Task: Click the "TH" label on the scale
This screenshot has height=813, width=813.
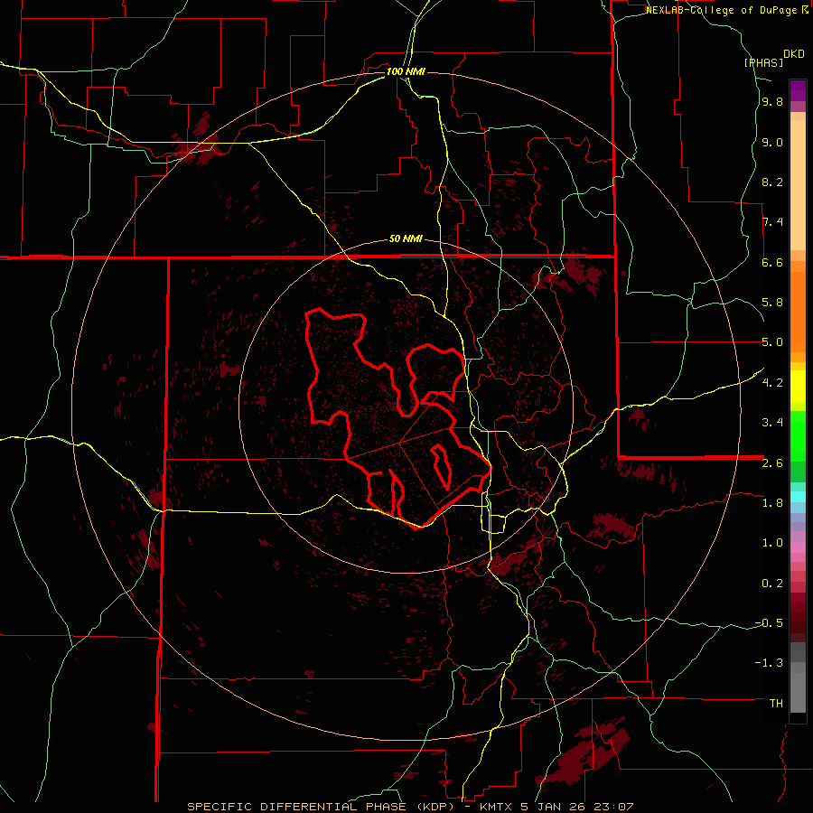Action: point(776,704)
